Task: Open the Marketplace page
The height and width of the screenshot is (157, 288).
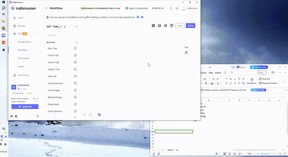Action: point(25,42)
